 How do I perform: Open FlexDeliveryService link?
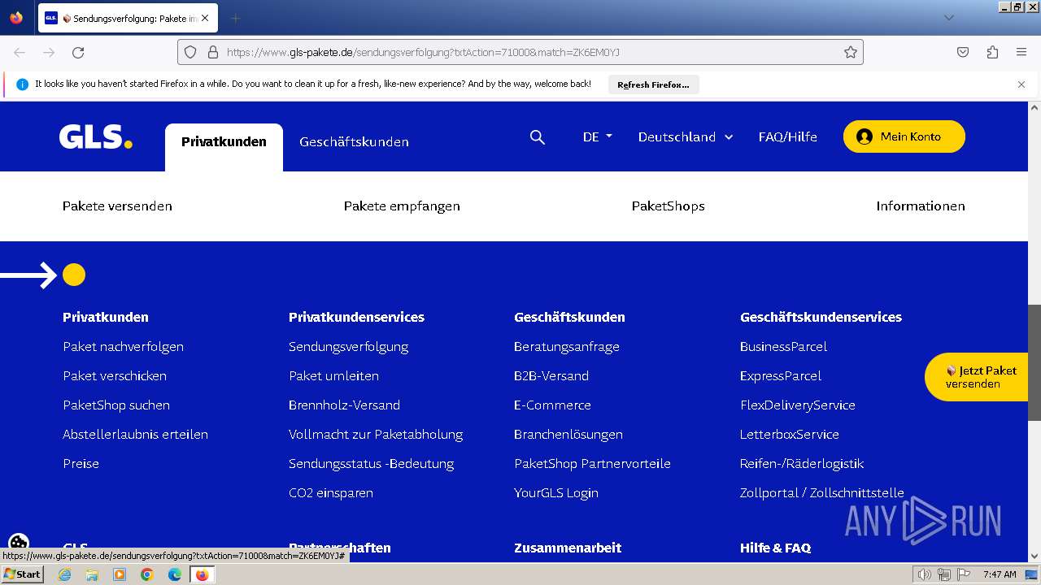click(798, 405)
